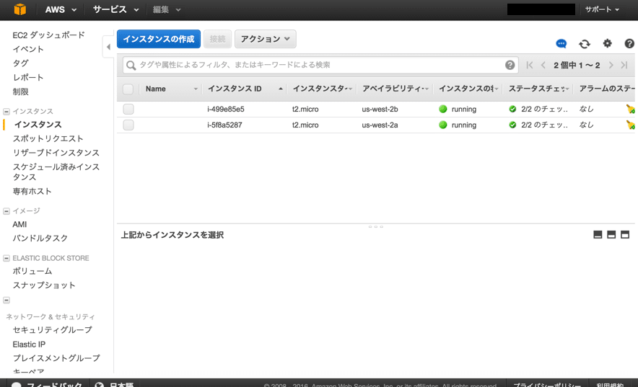Sort by インスタンス ID column

tap(245, 89)
